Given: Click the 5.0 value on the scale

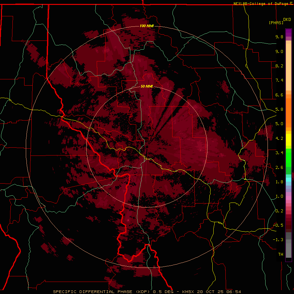Looking at the screenshot, I should click(279, 124).
